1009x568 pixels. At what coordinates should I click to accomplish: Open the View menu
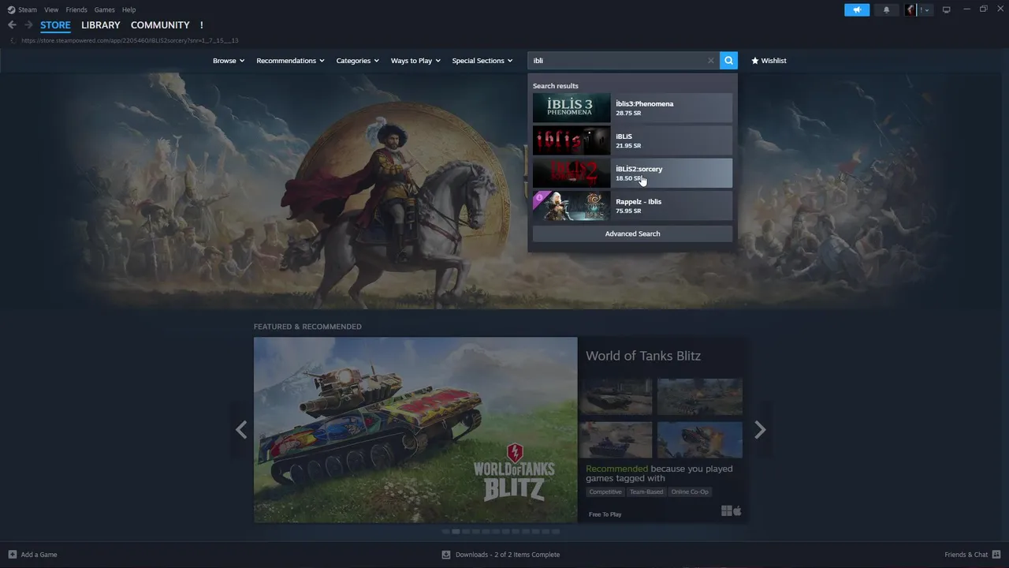point(51,9)
